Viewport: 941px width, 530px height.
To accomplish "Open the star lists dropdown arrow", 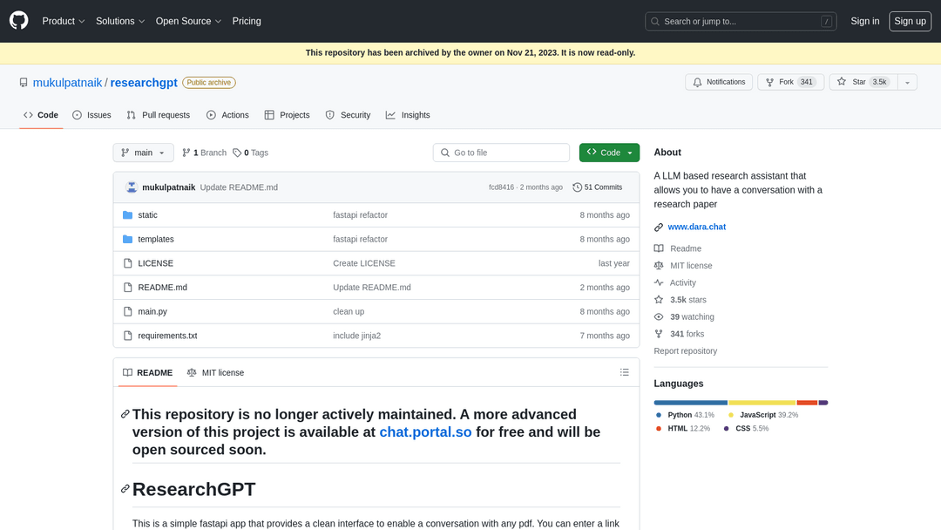I will click(x=907, y=82).
